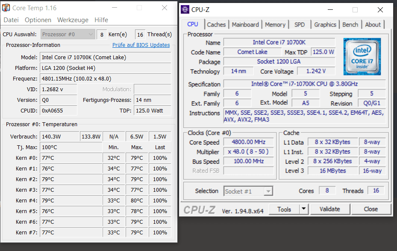Close the CPU-Z window with X
Image resolution: width=397 pixels, height=251 pixels.
click(x=380, y=10)
